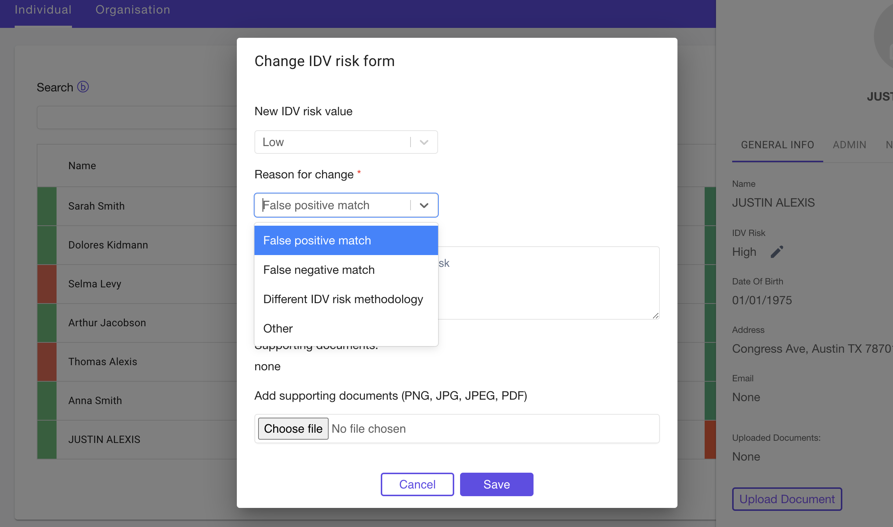
Task: Open the New IDV risk value dropdown
Action: coord(346,142)
